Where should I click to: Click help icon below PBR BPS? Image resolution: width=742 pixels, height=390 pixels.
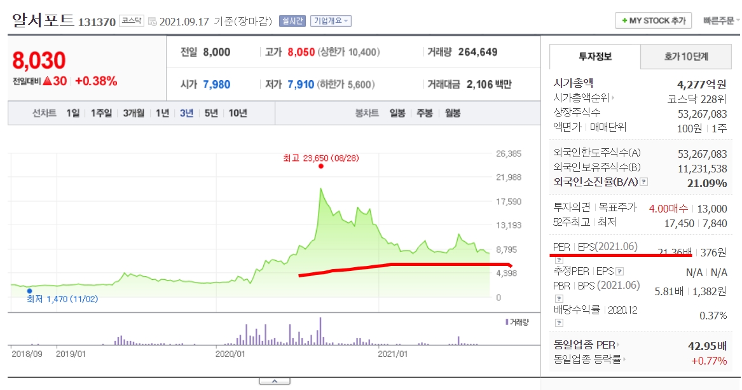[559, 298]
